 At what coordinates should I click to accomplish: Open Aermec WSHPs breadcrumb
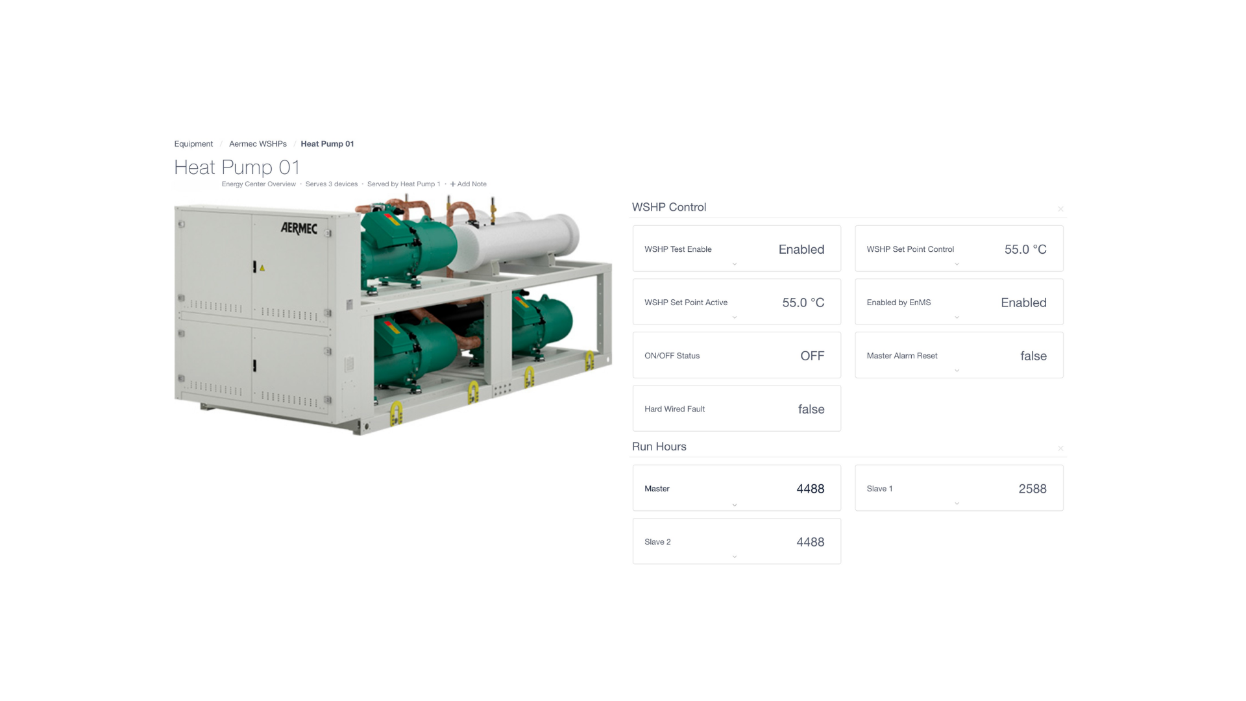click(x=258, y=144)
